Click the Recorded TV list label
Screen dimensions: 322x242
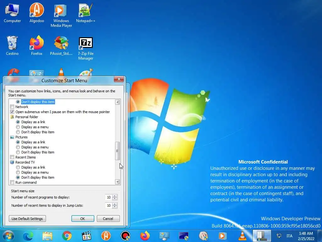pos(25,162)
